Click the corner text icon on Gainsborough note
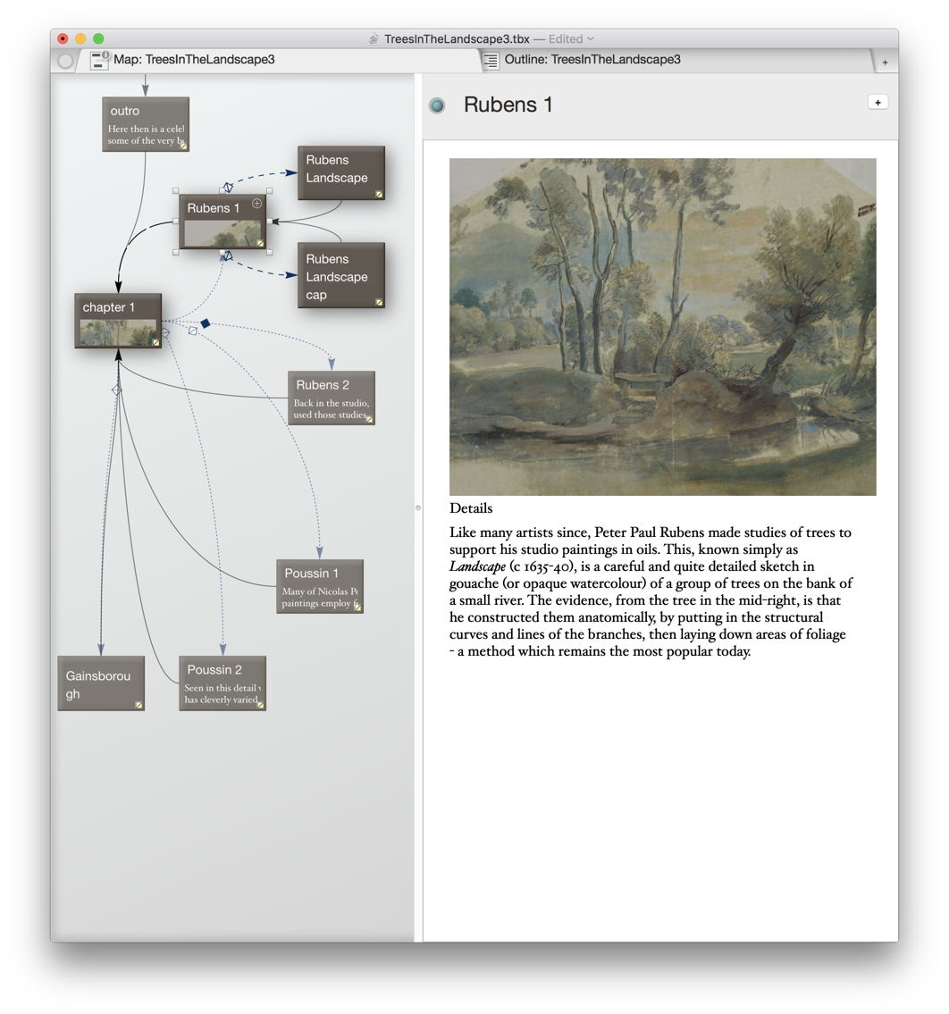This screenshot has height=1014, width=949. point(139,705)
